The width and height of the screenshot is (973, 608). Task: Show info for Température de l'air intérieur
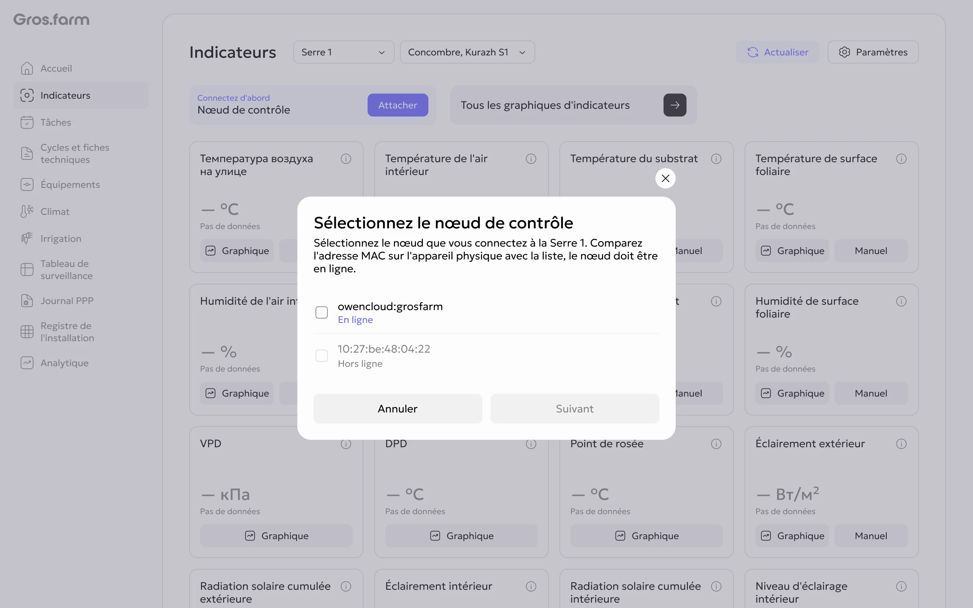pyautogui.click(x=531, y=159)
